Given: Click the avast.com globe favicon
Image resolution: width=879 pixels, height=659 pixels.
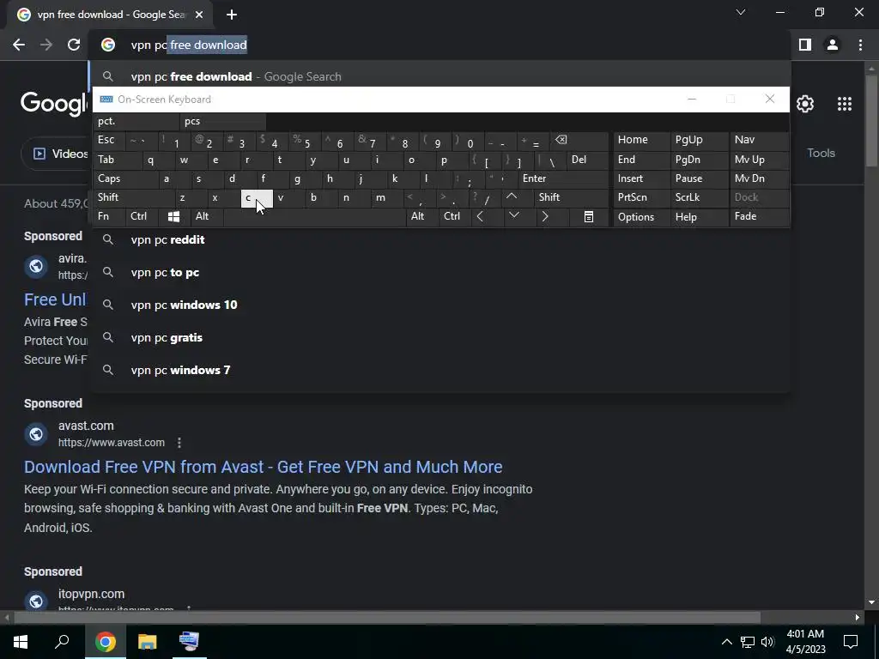Looking at the screenshot, I should pos(36,433).
